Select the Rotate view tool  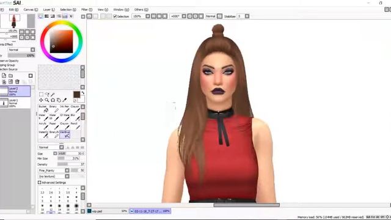click(x=53, y=100)
